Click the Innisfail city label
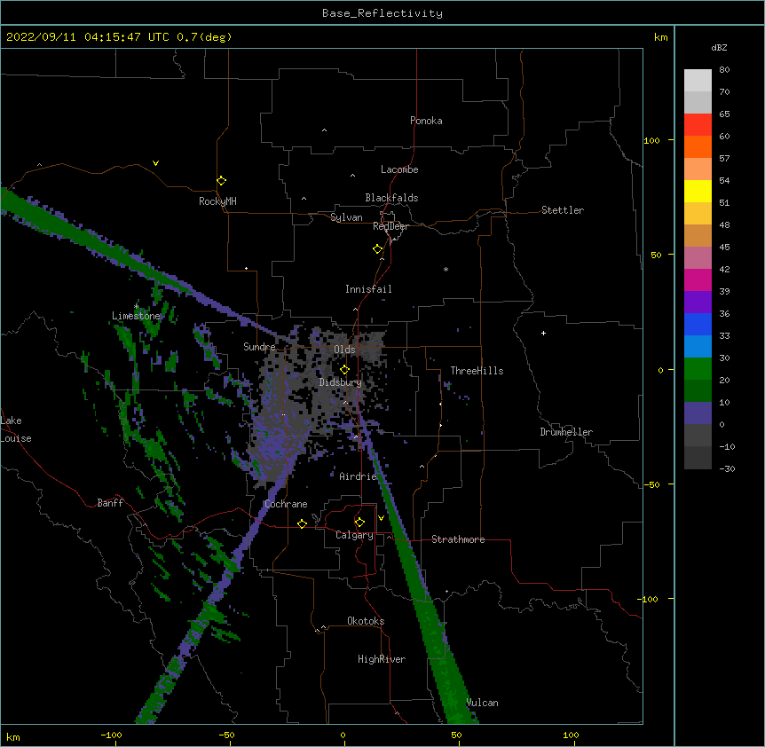 368,289
